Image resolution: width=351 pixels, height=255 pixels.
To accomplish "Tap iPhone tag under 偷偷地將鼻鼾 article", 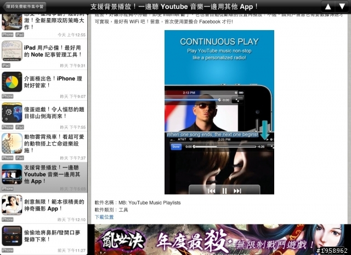I will (8, 250).
